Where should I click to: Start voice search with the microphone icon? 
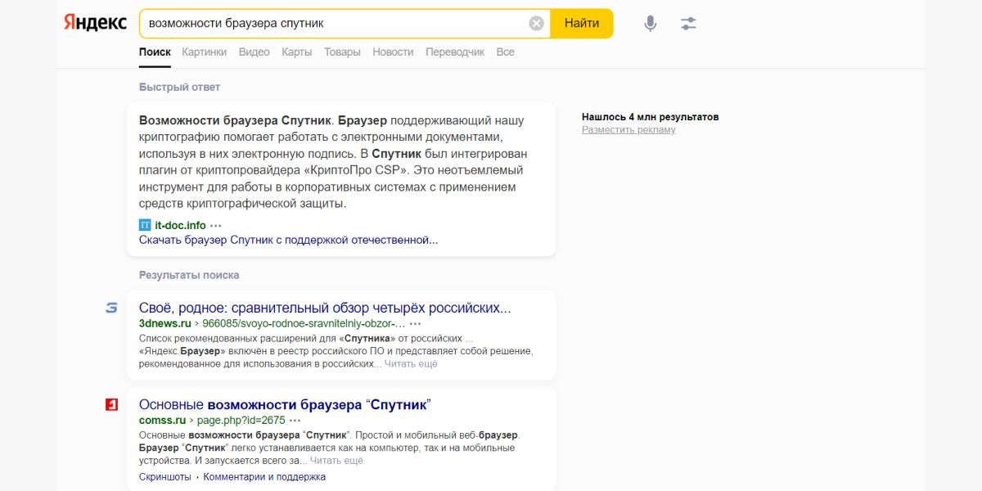coord(651,24)
